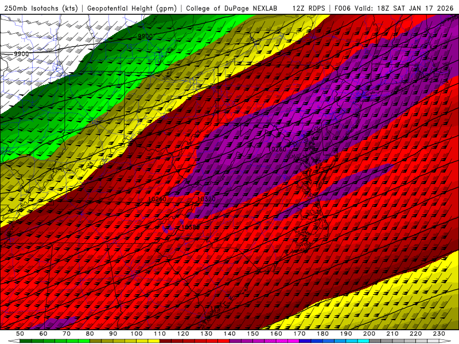Click the 100 value on the color scale
This screenshot has height=344, width=459.
pyautogui.click(x=137, y=334)
